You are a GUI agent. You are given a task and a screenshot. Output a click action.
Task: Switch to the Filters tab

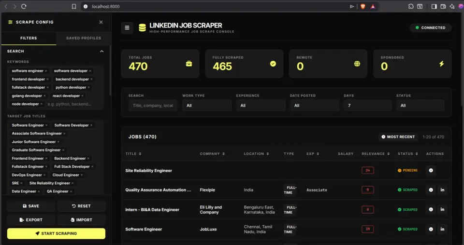[29, 38]
